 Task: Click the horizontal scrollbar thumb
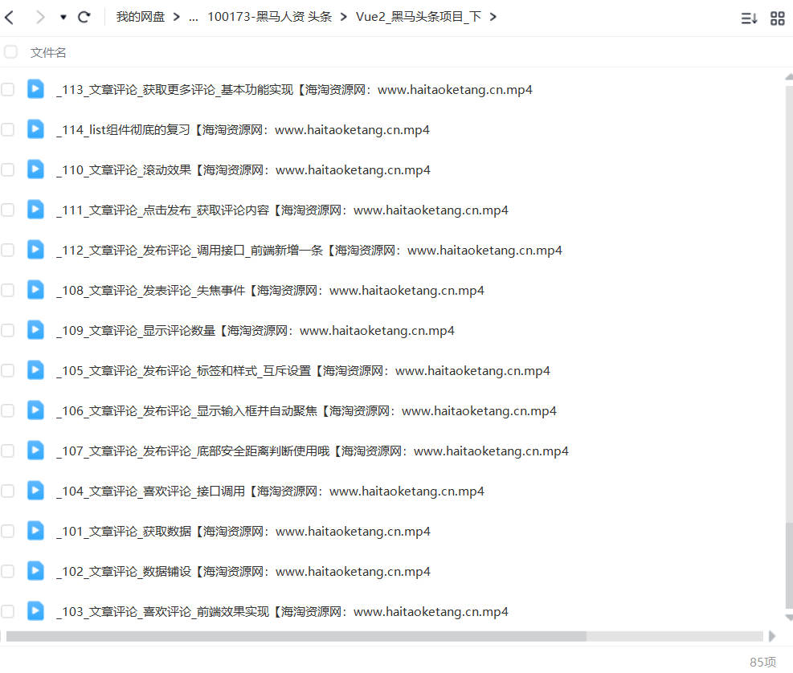pyautogui.click(x=296, y=636)
